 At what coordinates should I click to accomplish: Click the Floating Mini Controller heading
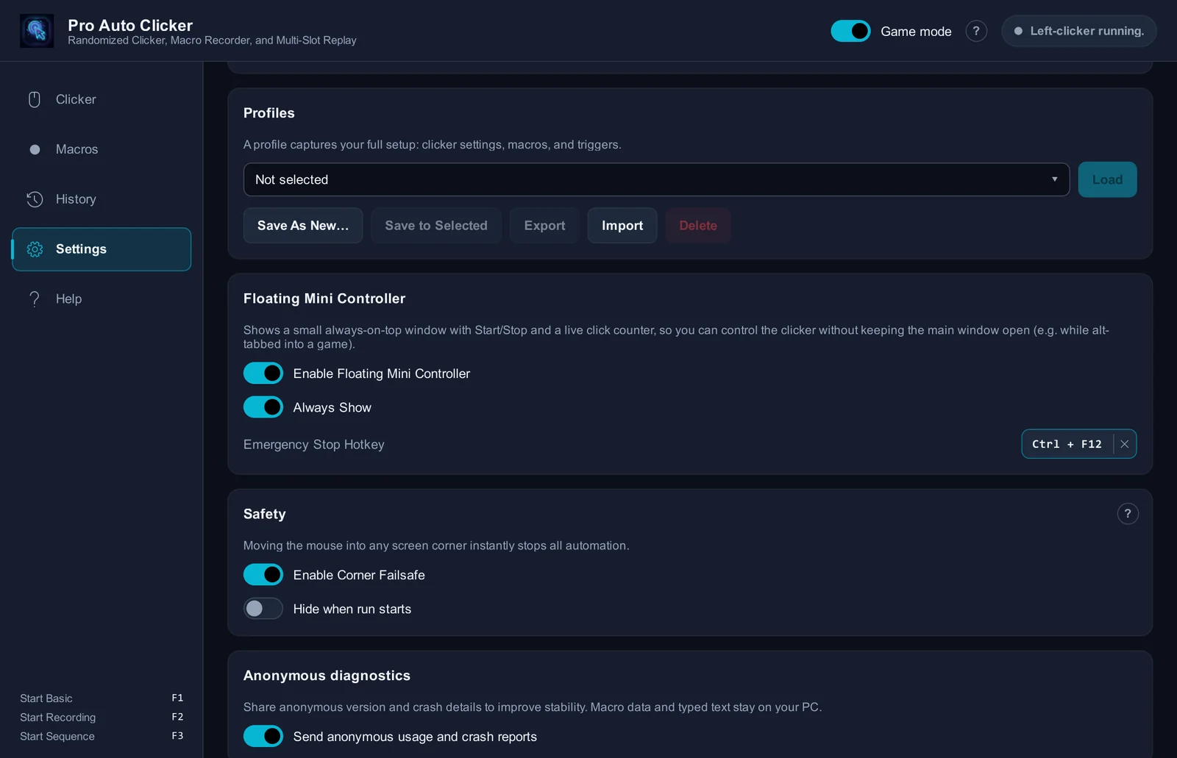pos(324,298)
